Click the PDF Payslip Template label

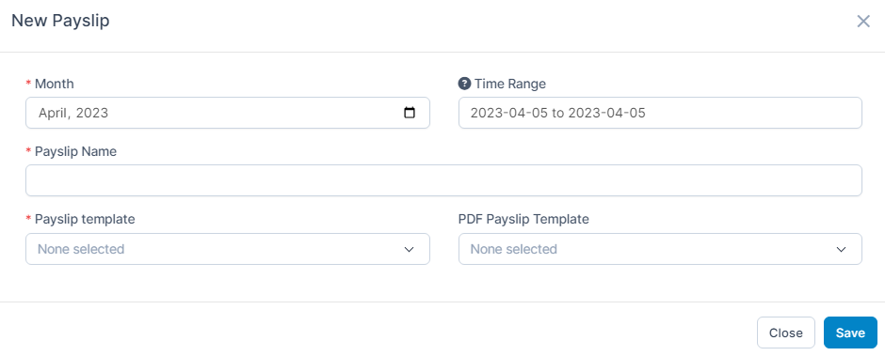tap(523, 219)
